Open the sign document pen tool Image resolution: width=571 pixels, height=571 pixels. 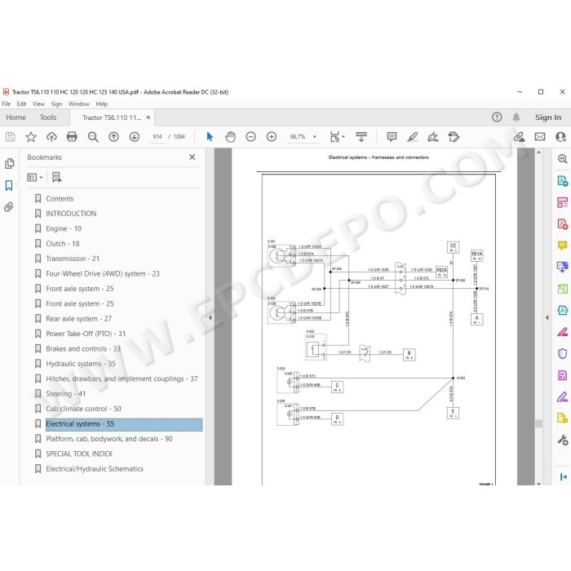(x=433, y=137)
